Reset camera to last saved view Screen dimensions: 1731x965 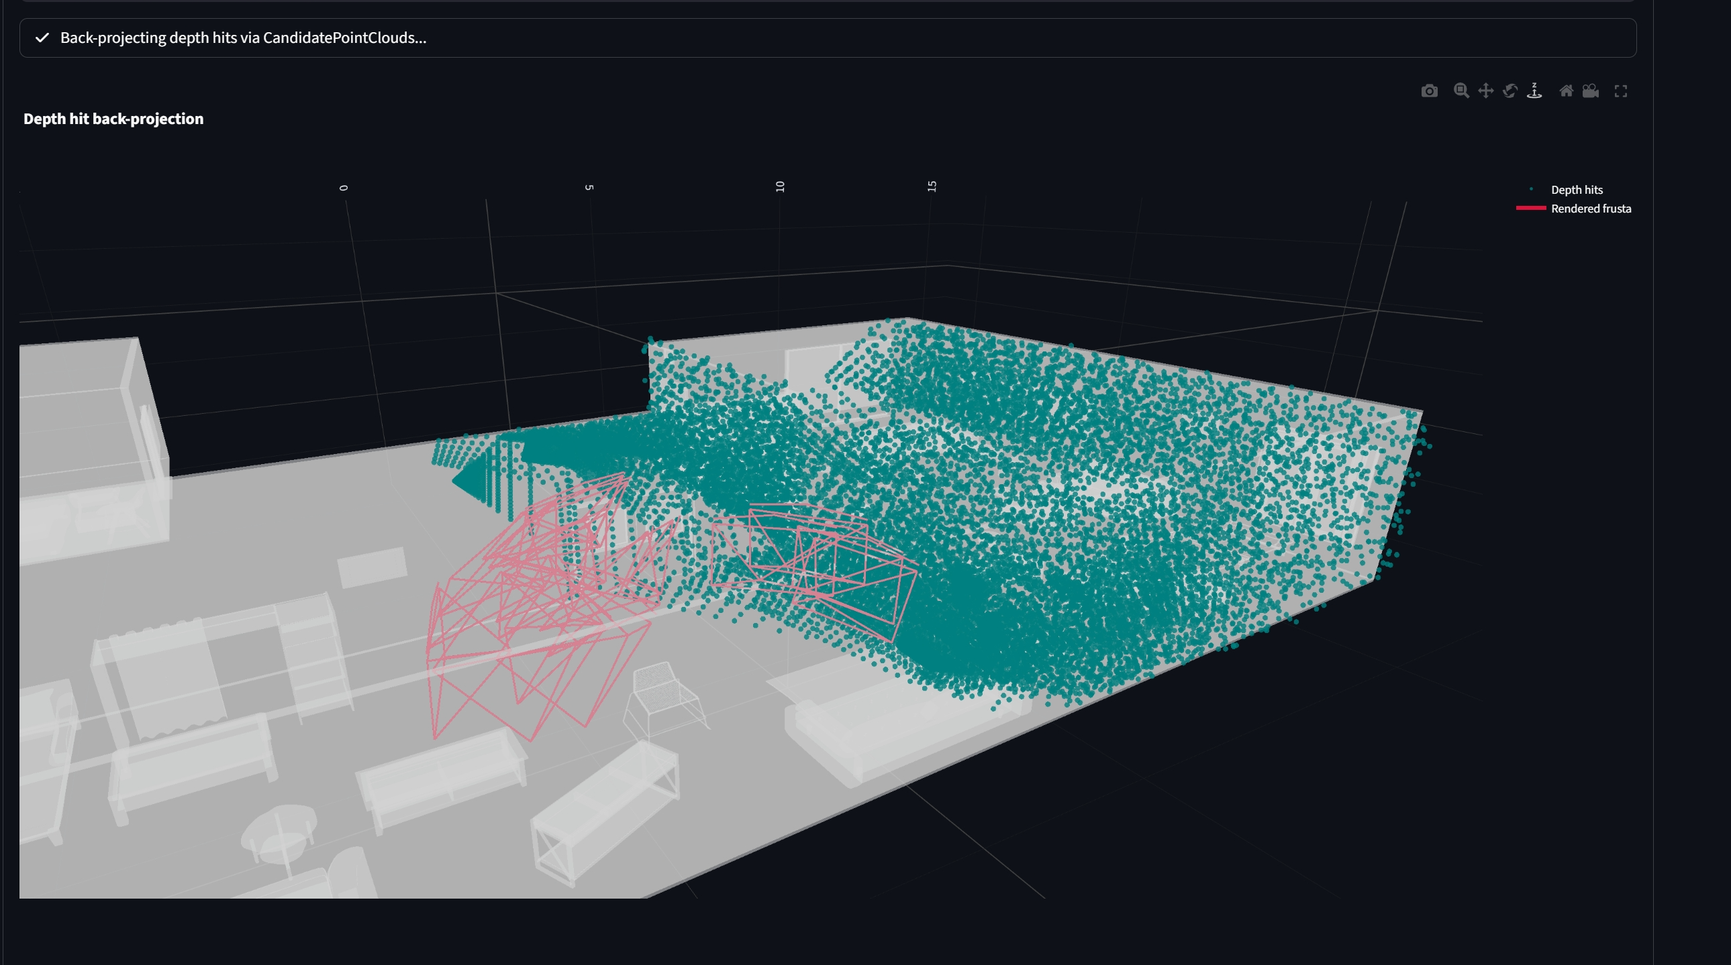1591,91
